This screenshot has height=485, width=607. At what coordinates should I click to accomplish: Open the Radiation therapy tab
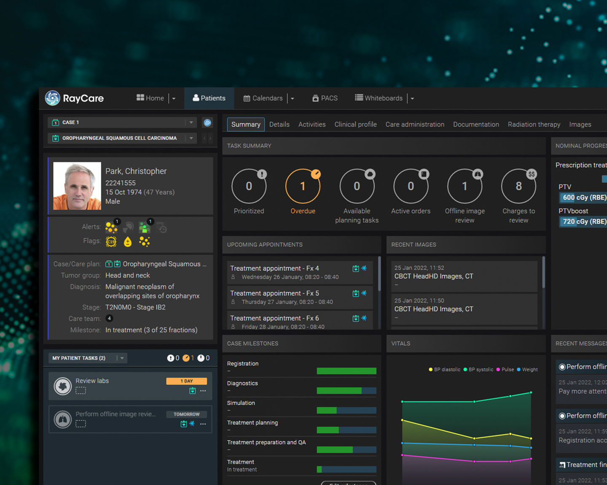(534, 125)
